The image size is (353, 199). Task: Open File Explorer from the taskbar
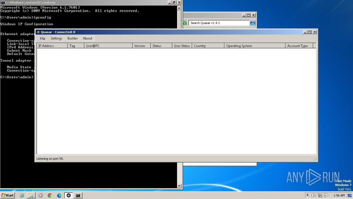31,195
